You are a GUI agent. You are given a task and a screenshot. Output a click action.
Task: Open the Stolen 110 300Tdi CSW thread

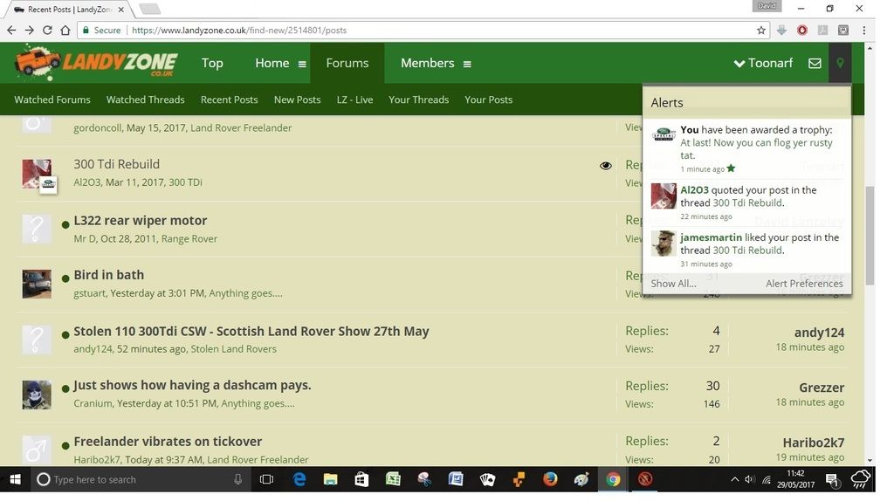251,331
